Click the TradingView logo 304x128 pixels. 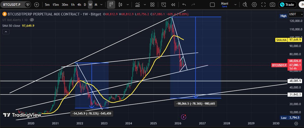coord(22,115)
